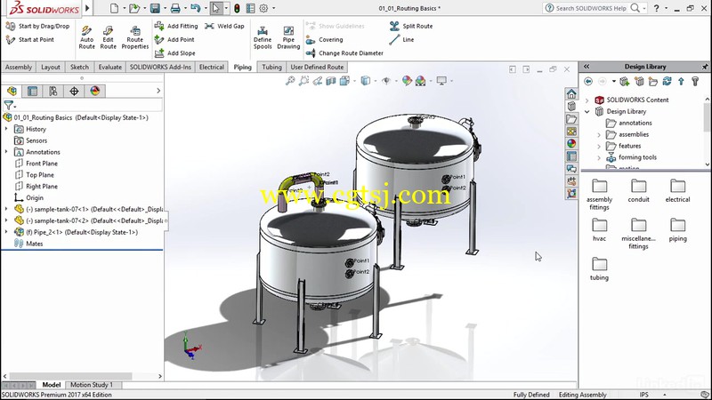Open the filter dropdown in feature tree
Image resolution: width=712 pixels, height=400 pixels.
click(15, 107)
